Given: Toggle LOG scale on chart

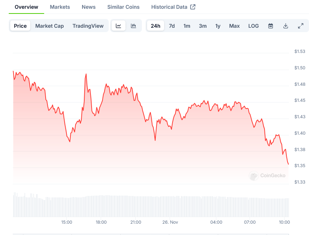Looking at the screenshot, I should pyautogui.click(x=254, y=26).
